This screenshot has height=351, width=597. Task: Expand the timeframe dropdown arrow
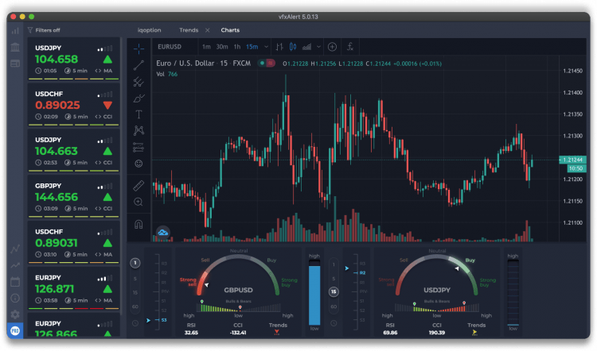click(263, 47)
